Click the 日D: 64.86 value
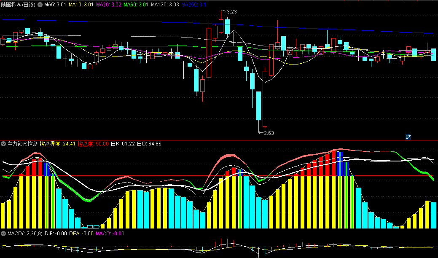The image size is (438, 258). (x=149, y=144)
